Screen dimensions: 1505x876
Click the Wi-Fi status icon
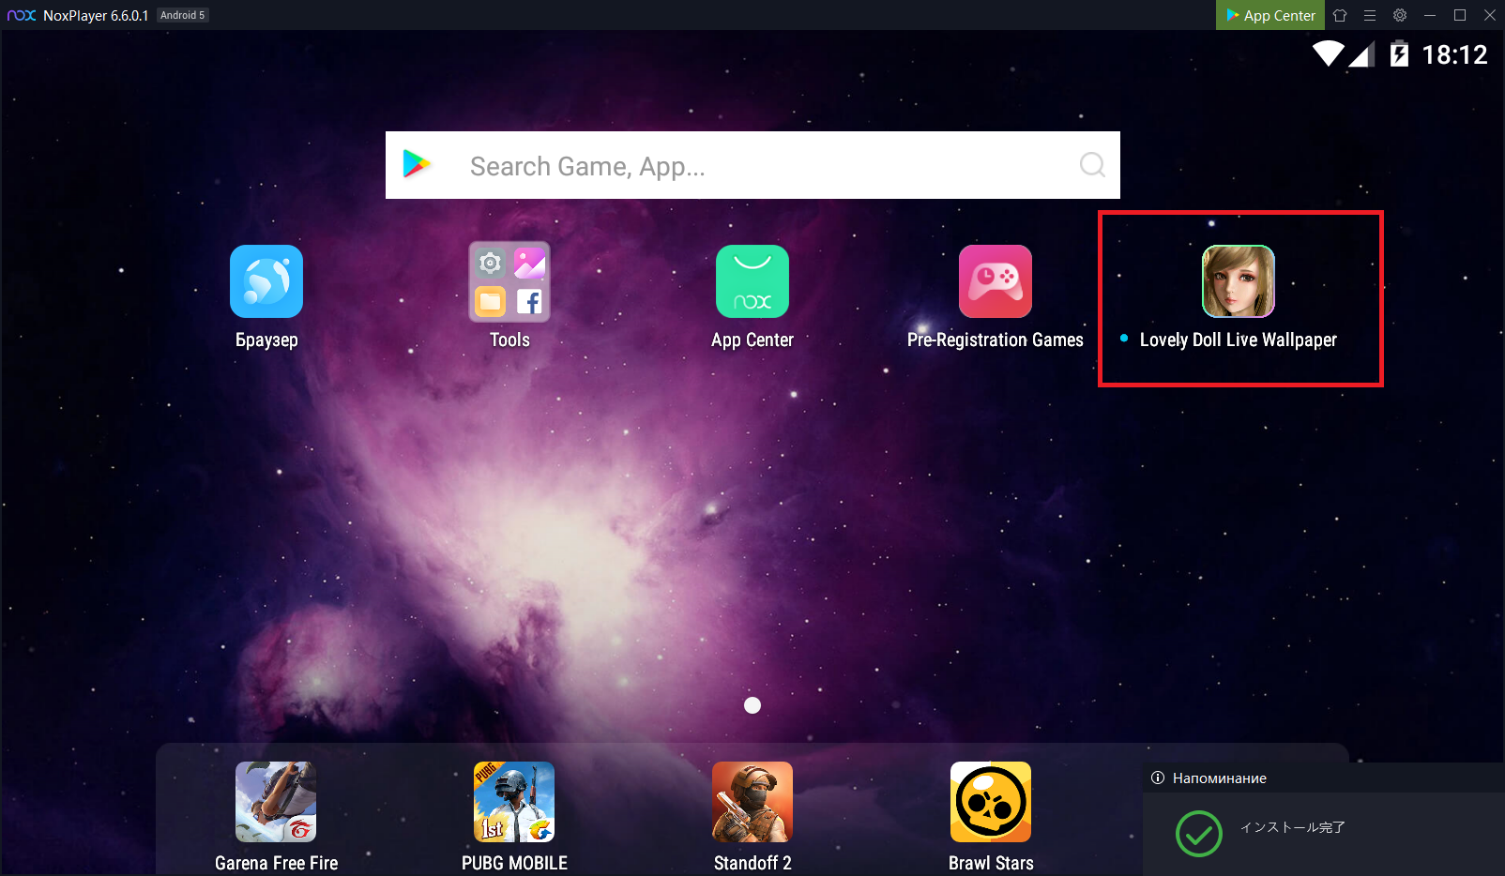(1328, 53)
